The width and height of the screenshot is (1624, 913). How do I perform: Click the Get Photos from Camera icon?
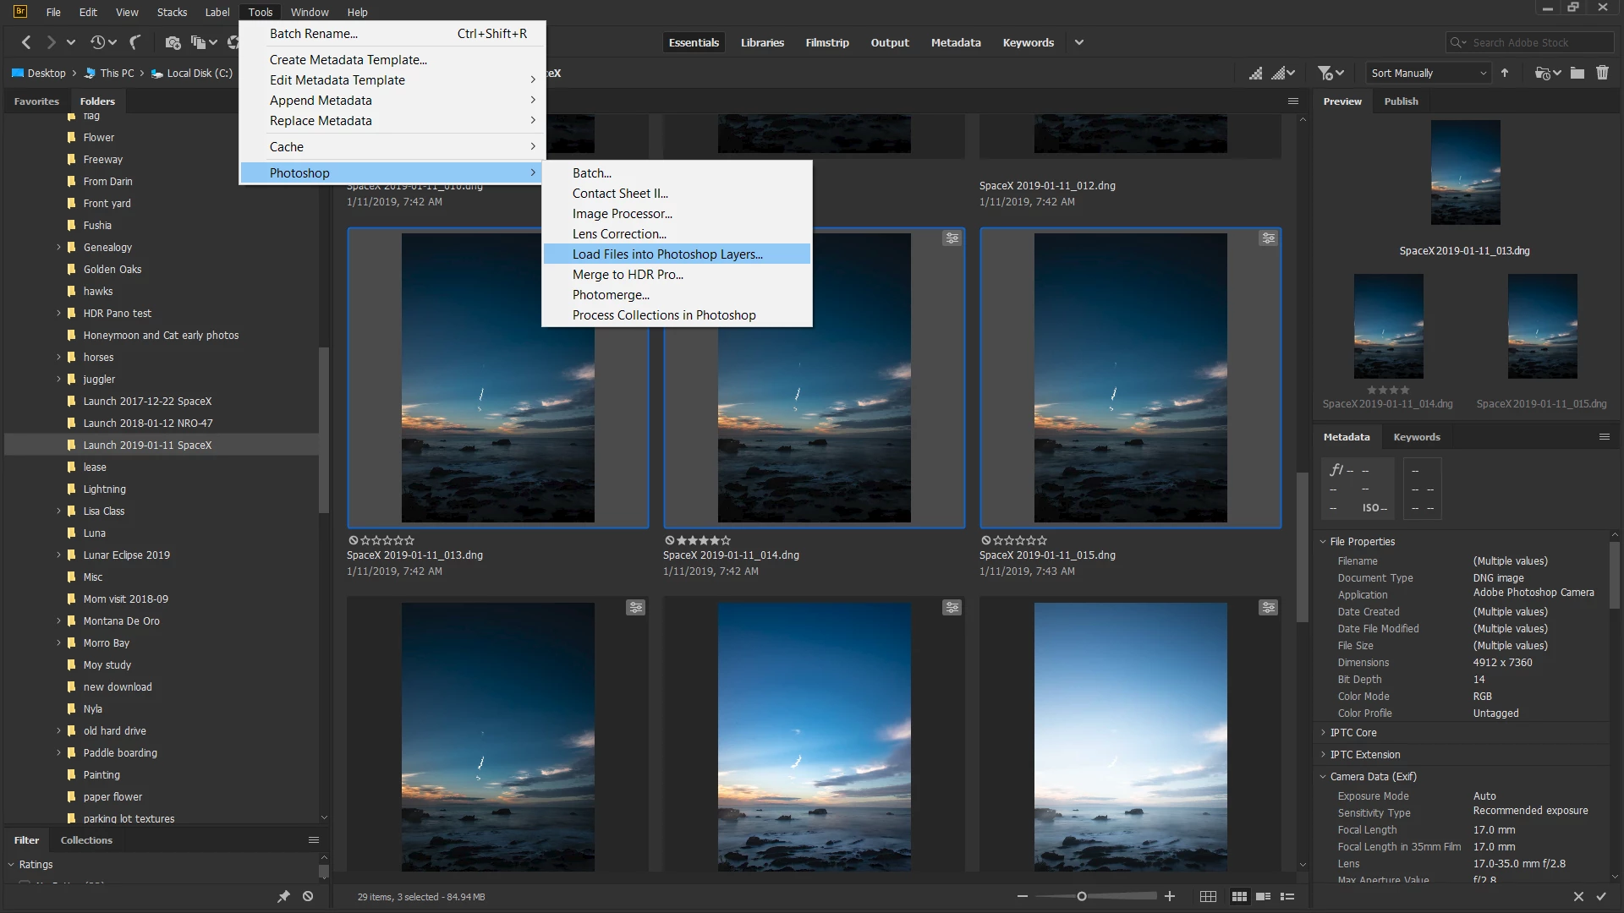pyautogui.click(x=173, y=42)
